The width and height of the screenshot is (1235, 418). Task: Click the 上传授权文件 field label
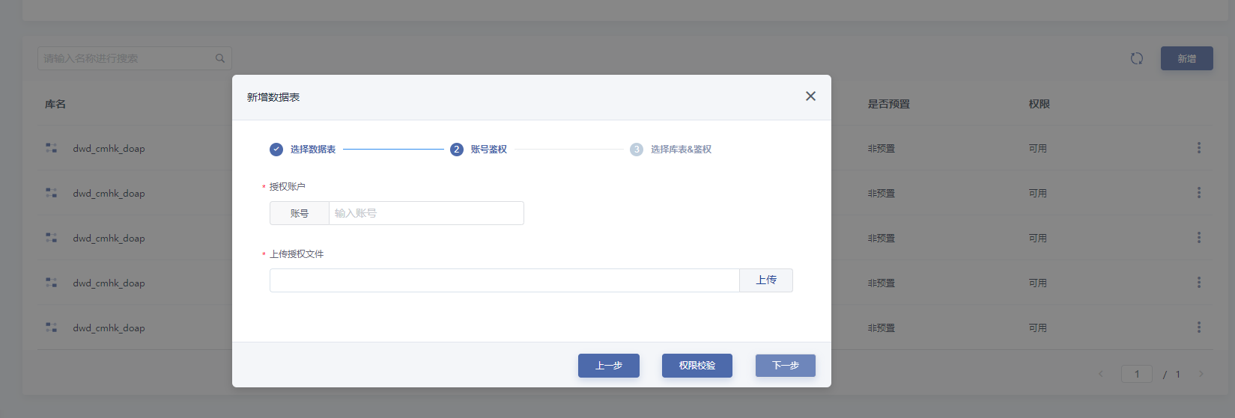[x=297, y=254]
